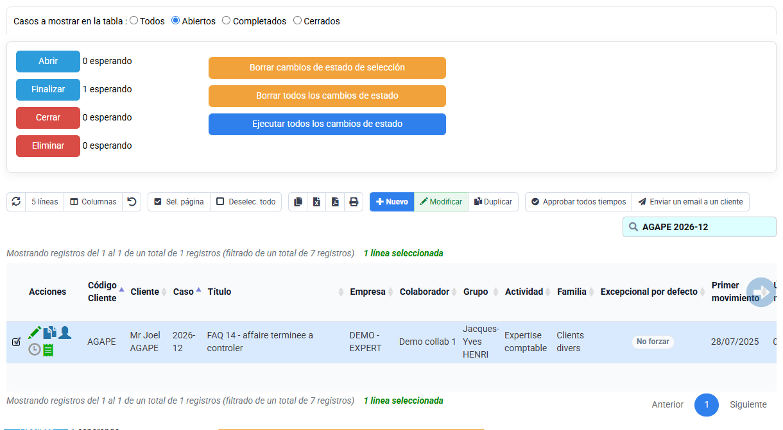
Task: Click Ejecutar todos los cambios de estado
Action: pyautogui.click(x=327, y=124)
